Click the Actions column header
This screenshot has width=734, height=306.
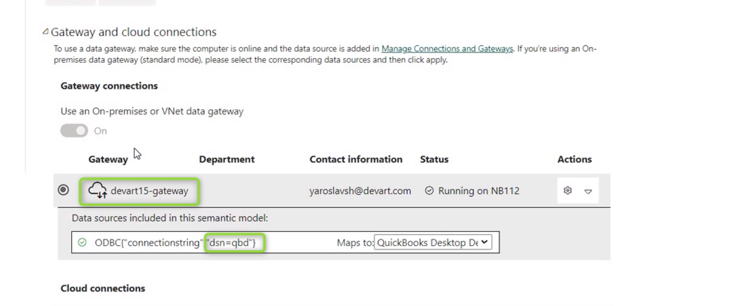[574, 159]
